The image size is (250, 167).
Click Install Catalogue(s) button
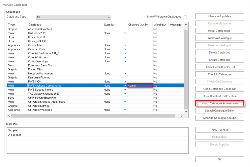[220, 31]
